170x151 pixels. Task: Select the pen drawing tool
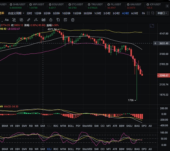pyautogui.click(x=36, y=20)
